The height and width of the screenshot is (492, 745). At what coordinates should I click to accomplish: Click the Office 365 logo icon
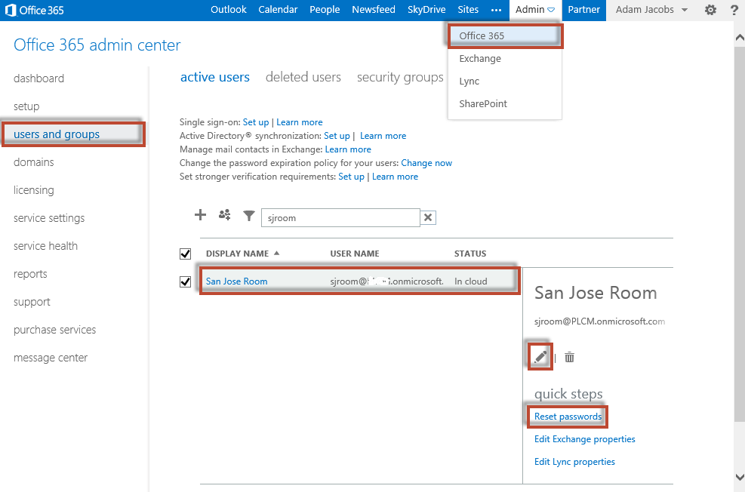coord(10,10)
